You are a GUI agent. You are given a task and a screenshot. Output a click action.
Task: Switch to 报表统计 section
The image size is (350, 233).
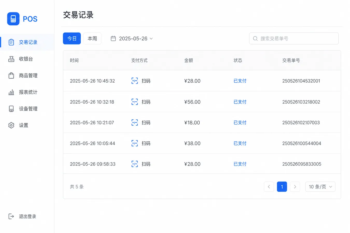pos(27,92)
